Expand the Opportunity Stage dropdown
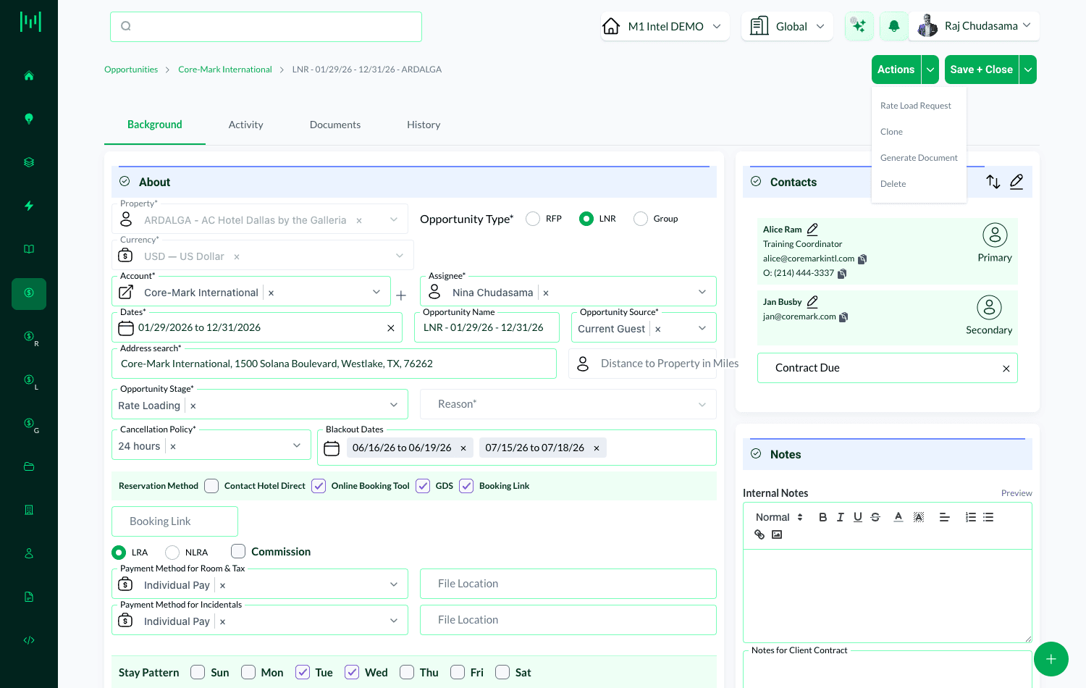 [x=394, y=405]
